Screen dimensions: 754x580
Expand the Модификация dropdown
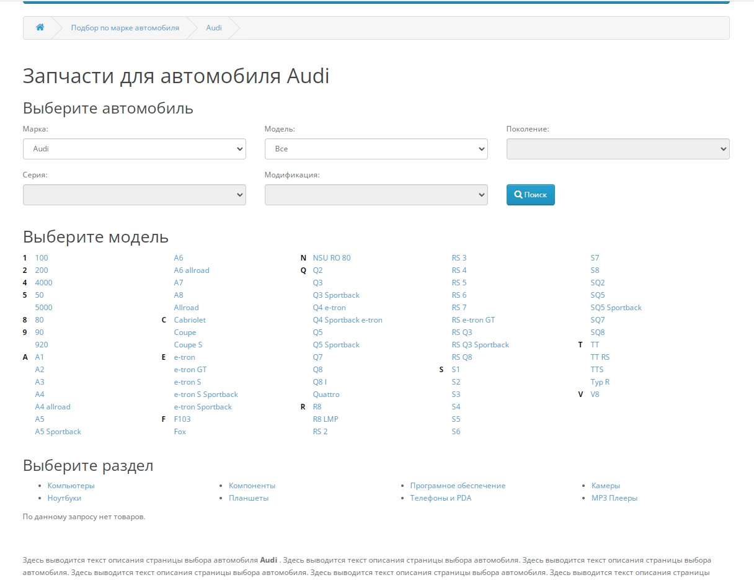tap(376, 195)
